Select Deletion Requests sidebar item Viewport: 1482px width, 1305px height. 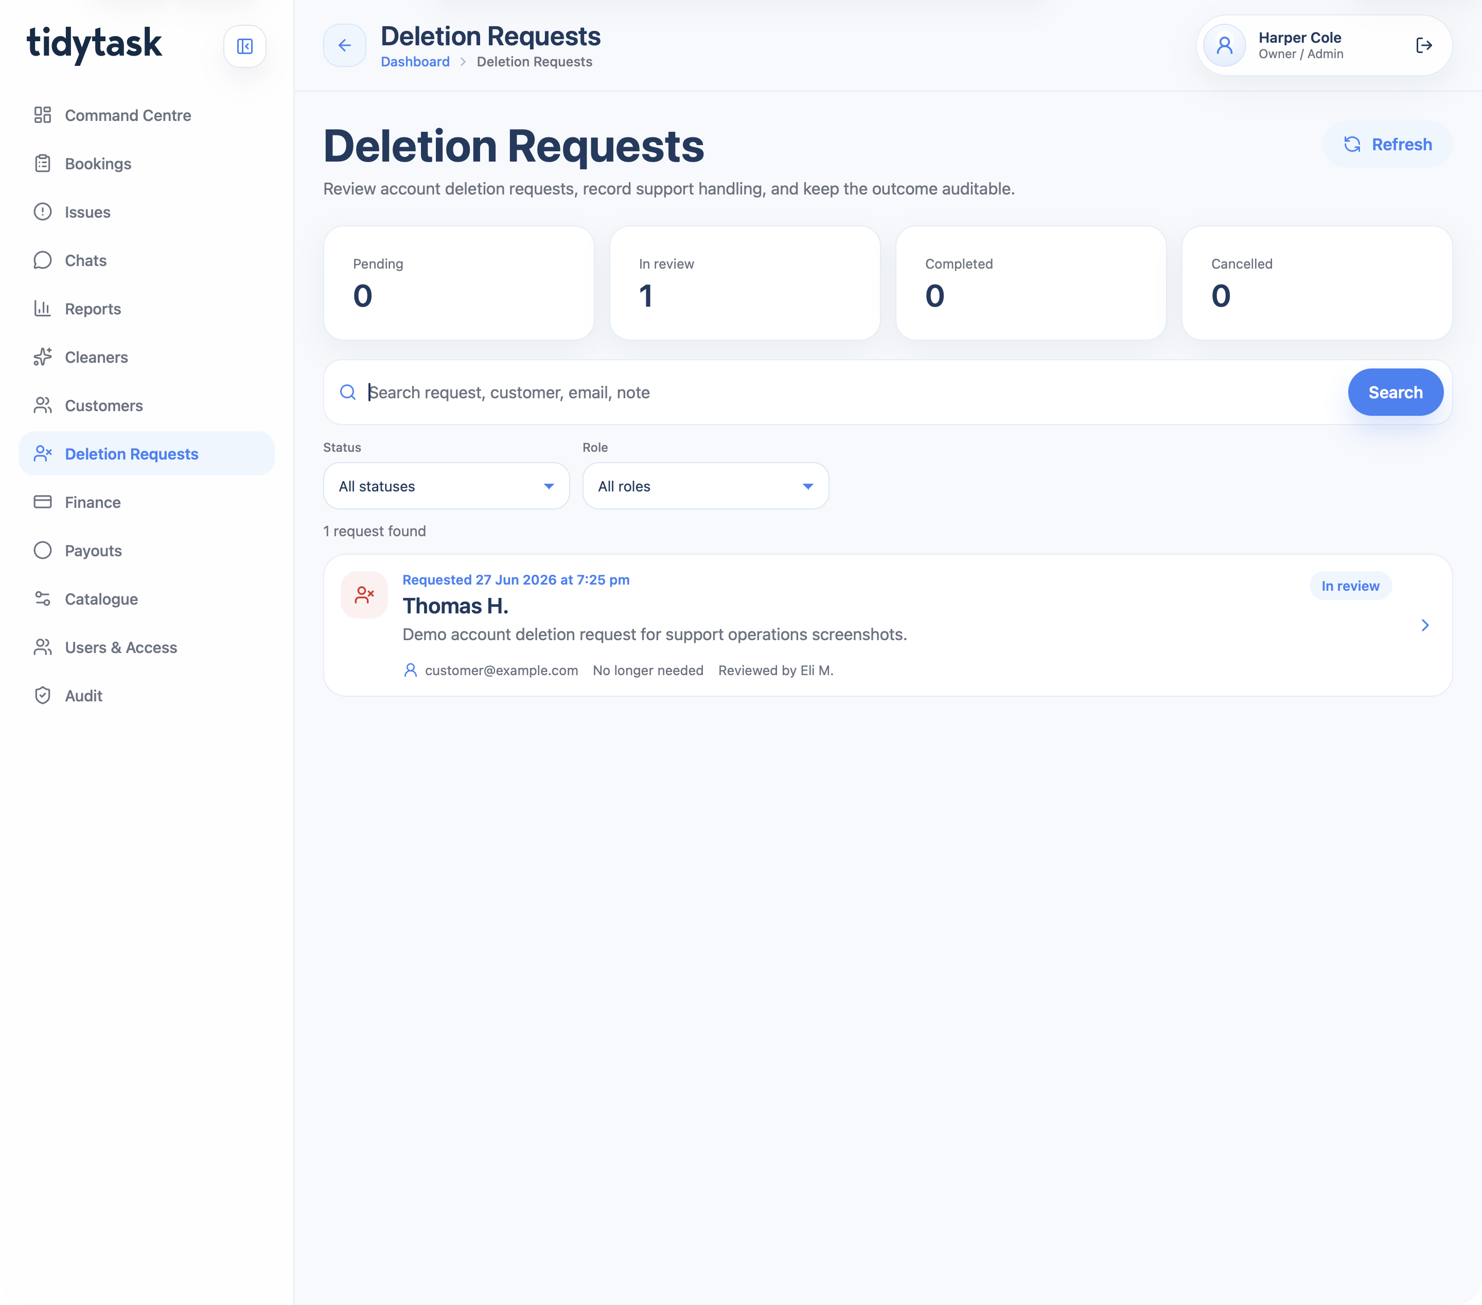coord(147,454)
